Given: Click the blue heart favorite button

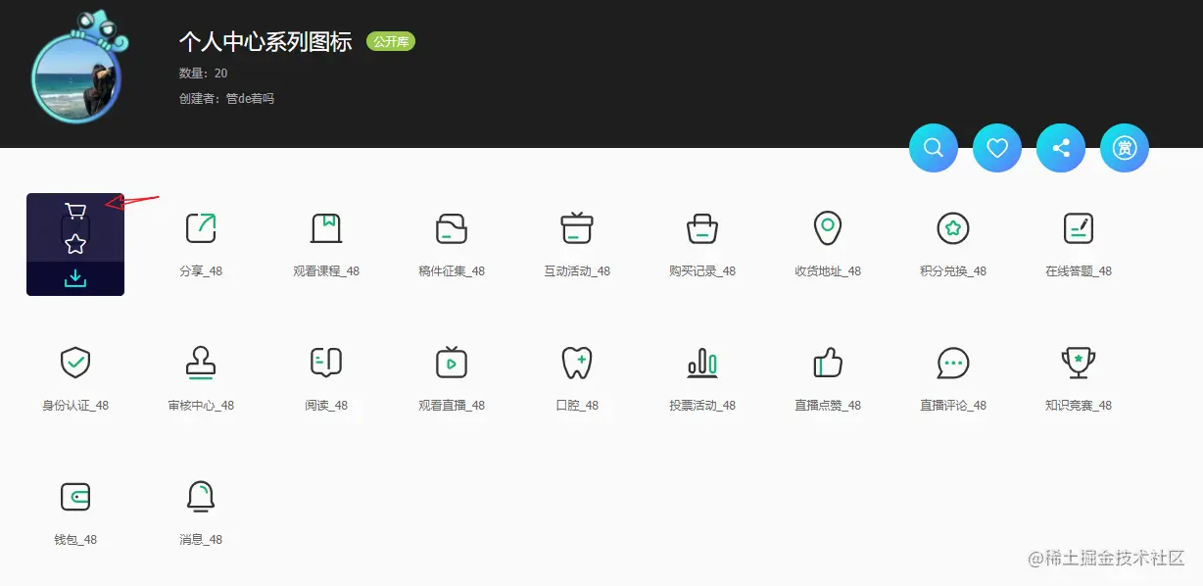Looking at the screenshot, I should point(996,147).
